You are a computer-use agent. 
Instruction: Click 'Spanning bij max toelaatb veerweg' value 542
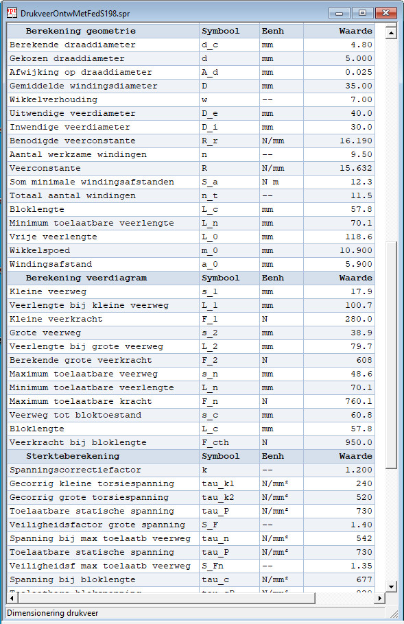[364, 538]
